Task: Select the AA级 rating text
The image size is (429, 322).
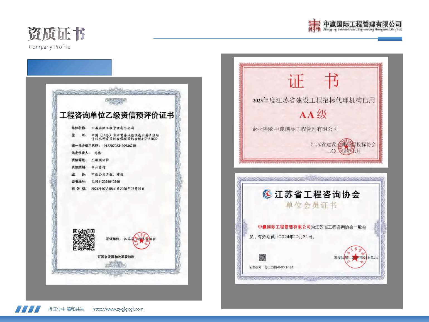Action: 313,114
